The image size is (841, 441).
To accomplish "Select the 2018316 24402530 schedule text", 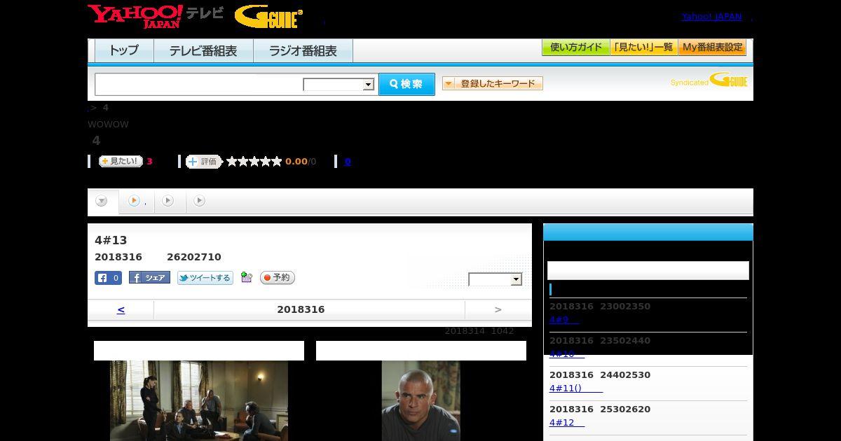I will [x=600, y=375].
